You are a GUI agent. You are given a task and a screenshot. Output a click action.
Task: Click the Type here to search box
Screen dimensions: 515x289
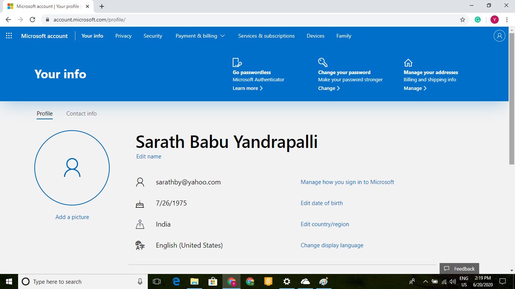pos(83,281)
